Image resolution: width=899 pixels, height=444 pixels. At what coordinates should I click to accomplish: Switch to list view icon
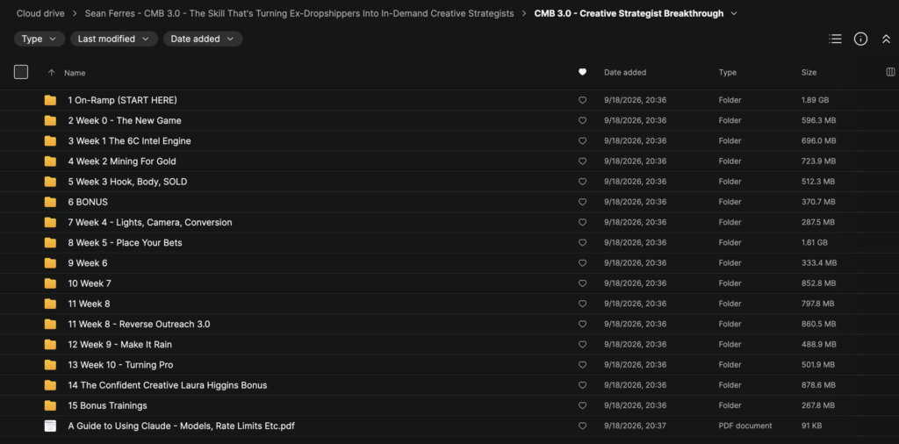836,39
